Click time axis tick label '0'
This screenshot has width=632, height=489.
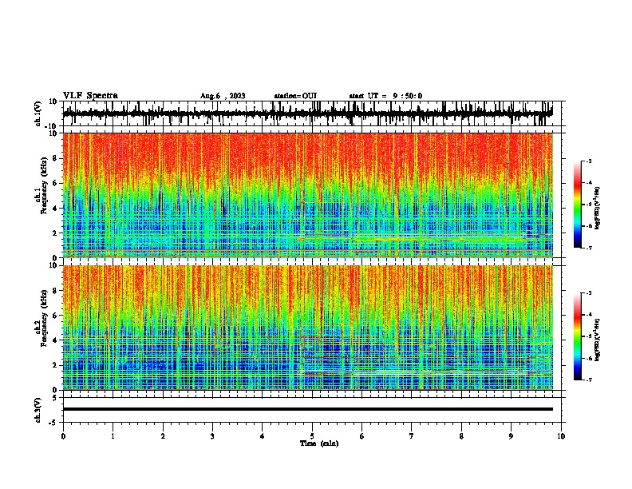tap(63, 436)
